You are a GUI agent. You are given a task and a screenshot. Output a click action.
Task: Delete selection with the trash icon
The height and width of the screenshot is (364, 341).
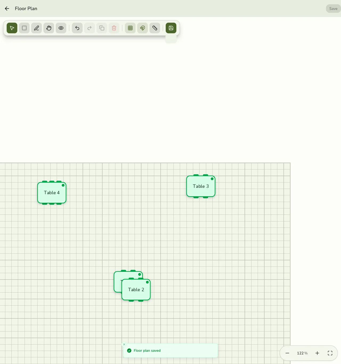[114, 28]
